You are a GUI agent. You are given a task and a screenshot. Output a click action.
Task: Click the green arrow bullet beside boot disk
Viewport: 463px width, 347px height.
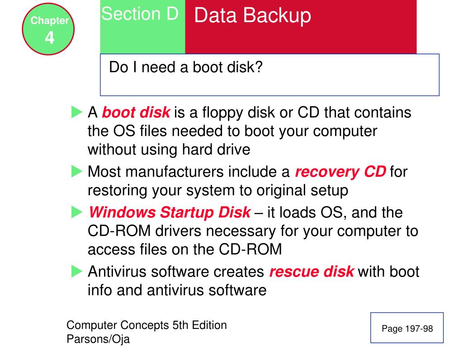point(77,112)
